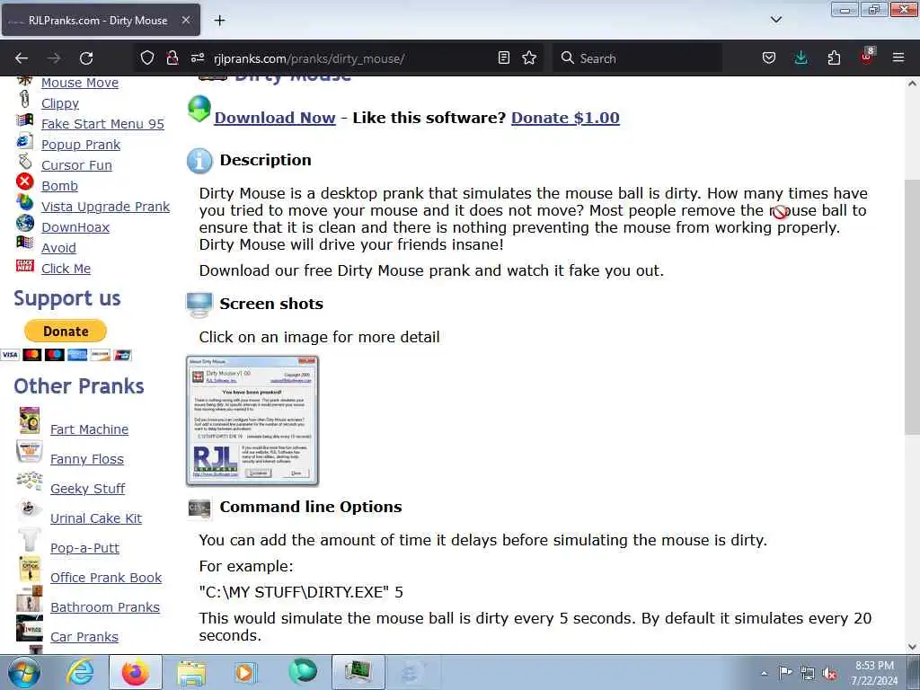Select the RJLPranks.com - Dirty Mouse tab
Image resolution: width=920 pixels, height=690 pixels.
tap(101, 21)
